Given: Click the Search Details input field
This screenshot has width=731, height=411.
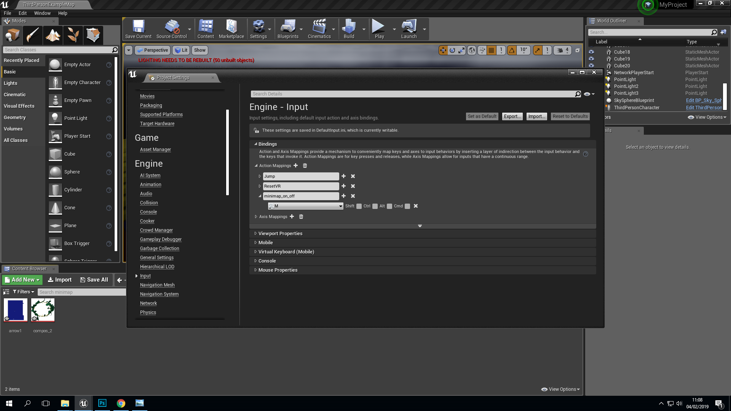Looking at the screenshot, I should (413, 94).
